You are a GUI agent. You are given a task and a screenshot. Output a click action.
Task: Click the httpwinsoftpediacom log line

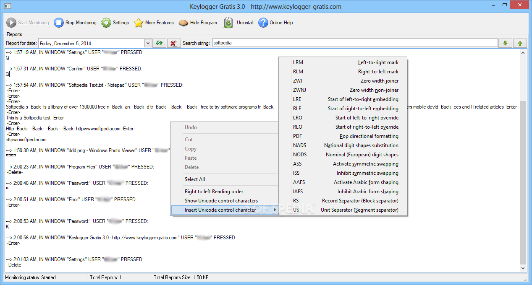click(x=26, y=140)
